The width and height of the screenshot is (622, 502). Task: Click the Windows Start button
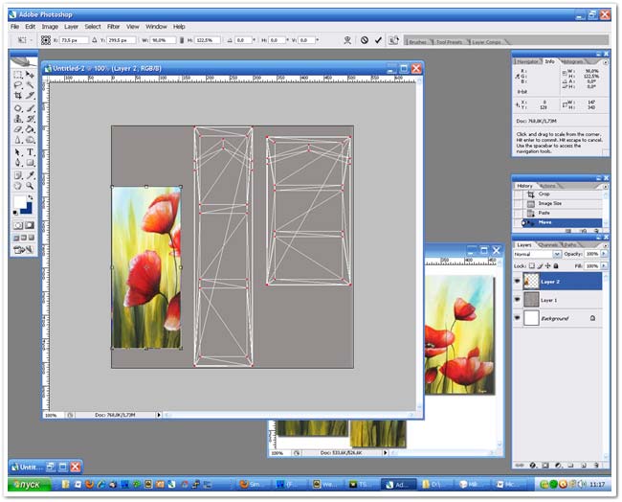[x=28, y=485]
